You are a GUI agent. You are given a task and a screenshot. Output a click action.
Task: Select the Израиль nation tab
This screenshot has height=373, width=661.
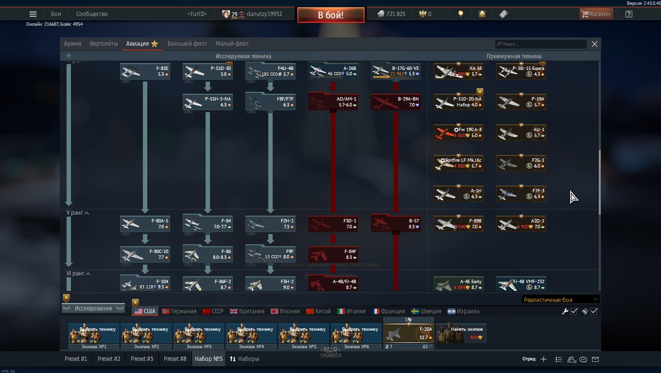[464, 311]
